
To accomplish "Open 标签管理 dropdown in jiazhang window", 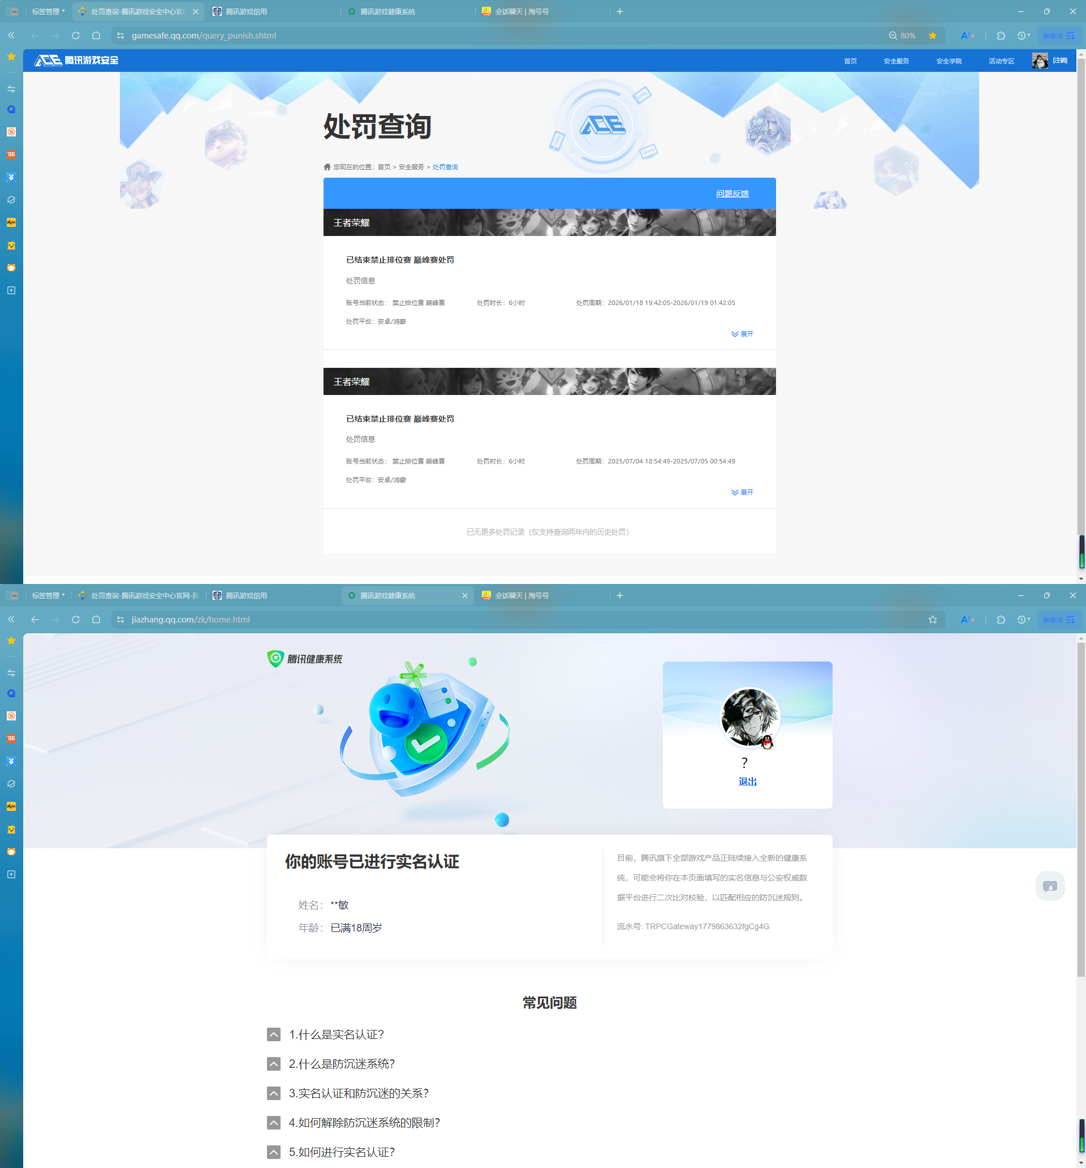I will (48, 595).
